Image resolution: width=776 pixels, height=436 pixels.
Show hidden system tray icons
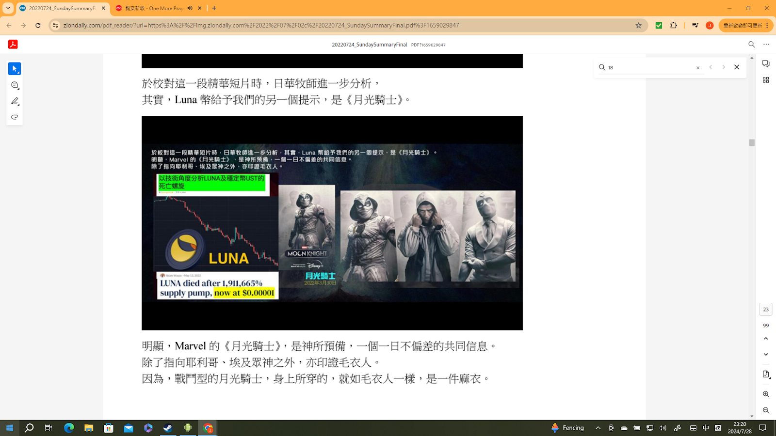(x=598, y=428)
